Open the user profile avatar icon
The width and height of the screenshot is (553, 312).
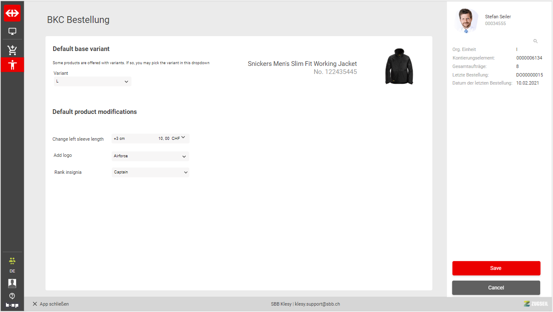tap(12, 284)
